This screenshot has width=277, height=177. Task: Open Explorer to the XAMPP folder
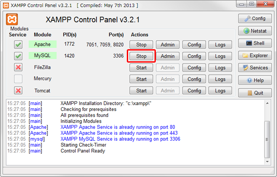pyautogui.click(x=255, y=56)
